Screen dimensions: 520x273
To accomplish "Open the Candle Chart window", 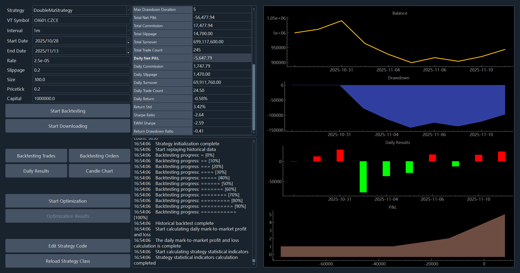I will tap(99, 171).
